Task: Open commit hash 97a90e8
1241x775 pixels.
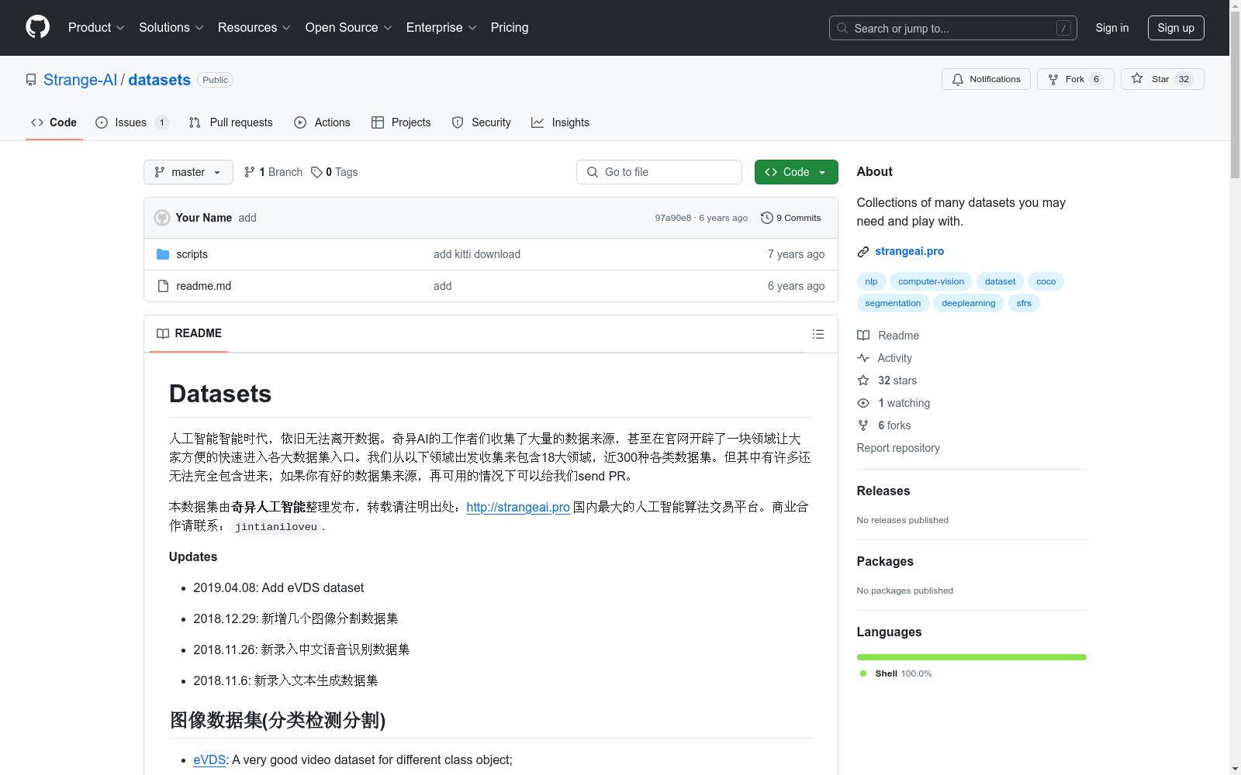Action: pyautogui.click(x=672, y=218)
